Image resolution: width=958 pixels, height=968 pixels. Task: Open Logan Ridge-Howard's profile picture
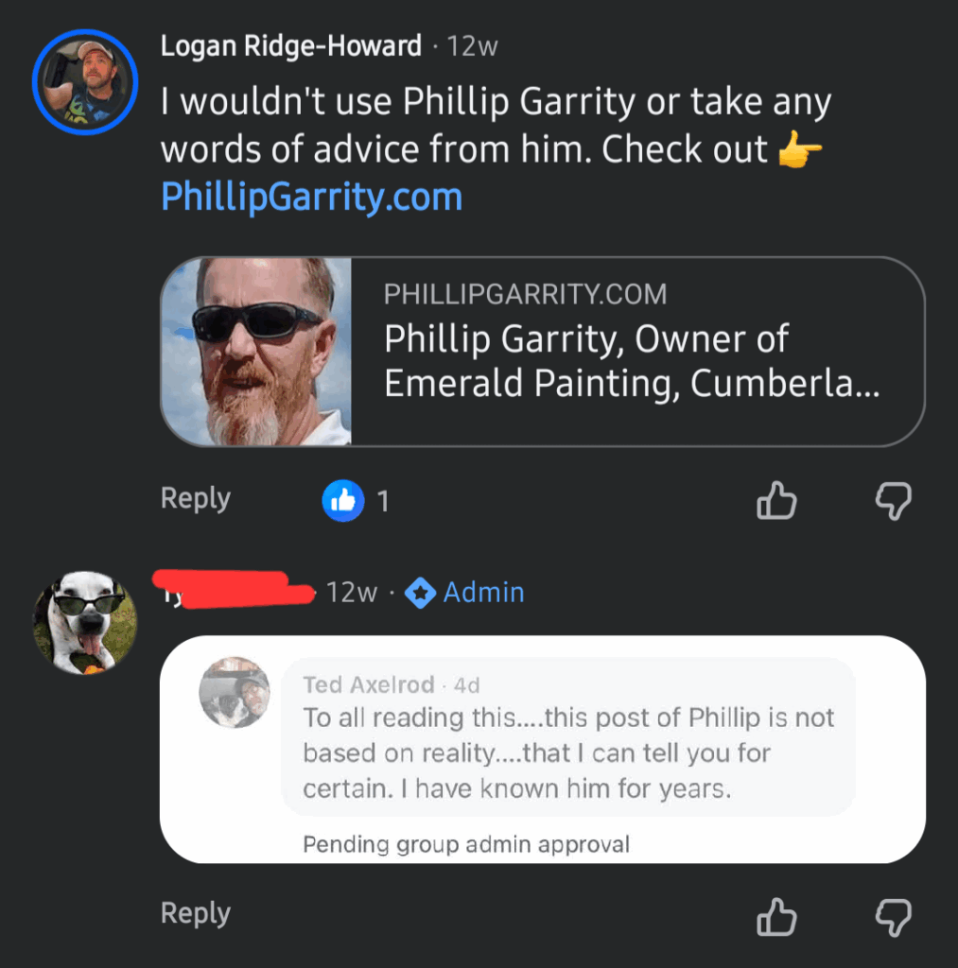click(85, 82)
